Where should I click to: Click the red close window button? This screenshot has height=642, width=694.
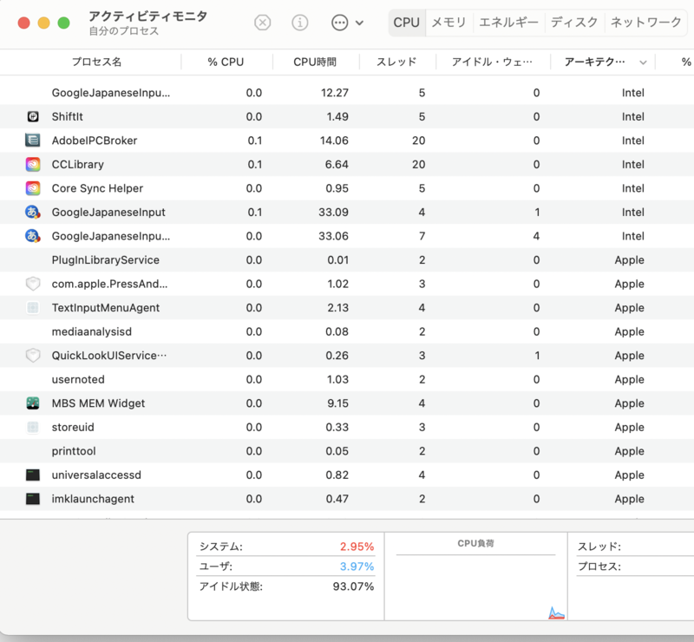coord(24,23)
